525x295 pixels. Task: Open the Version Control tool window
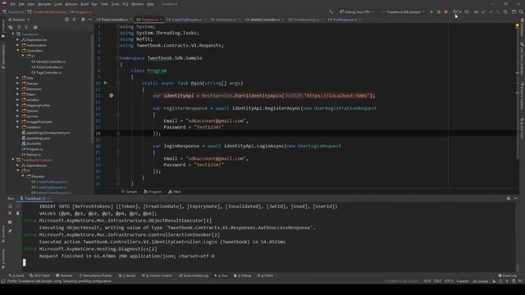tap(157, 275)
